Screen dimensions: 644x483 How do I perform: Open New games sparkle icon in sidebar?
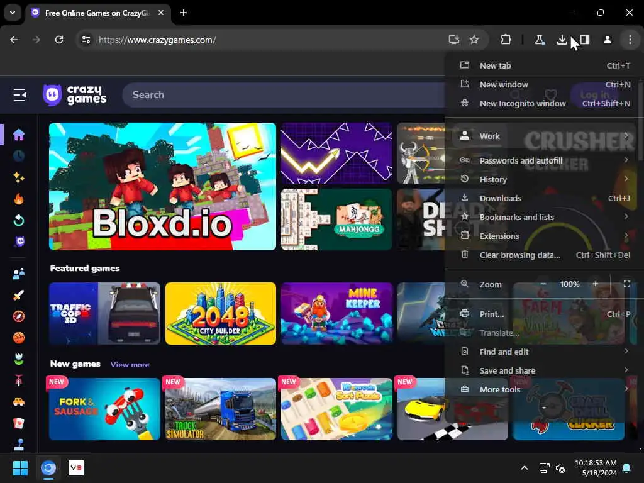click(18, 177)
